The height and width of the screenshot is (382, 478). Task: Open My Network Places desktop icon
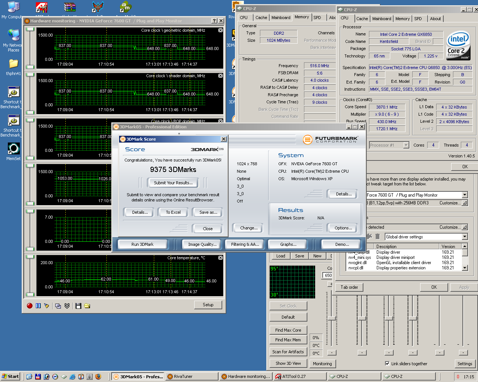(13, 41)
